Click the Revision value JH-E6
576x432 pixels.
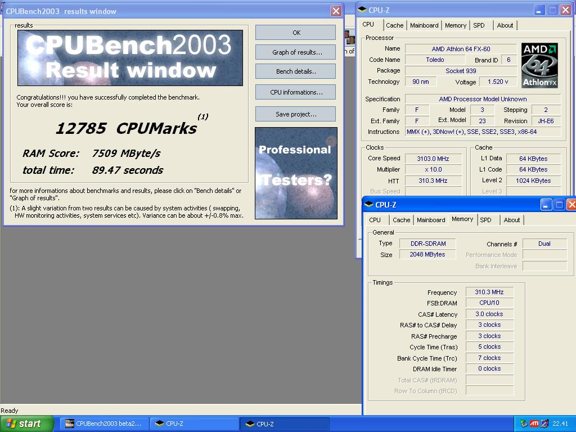coord(546,120)
